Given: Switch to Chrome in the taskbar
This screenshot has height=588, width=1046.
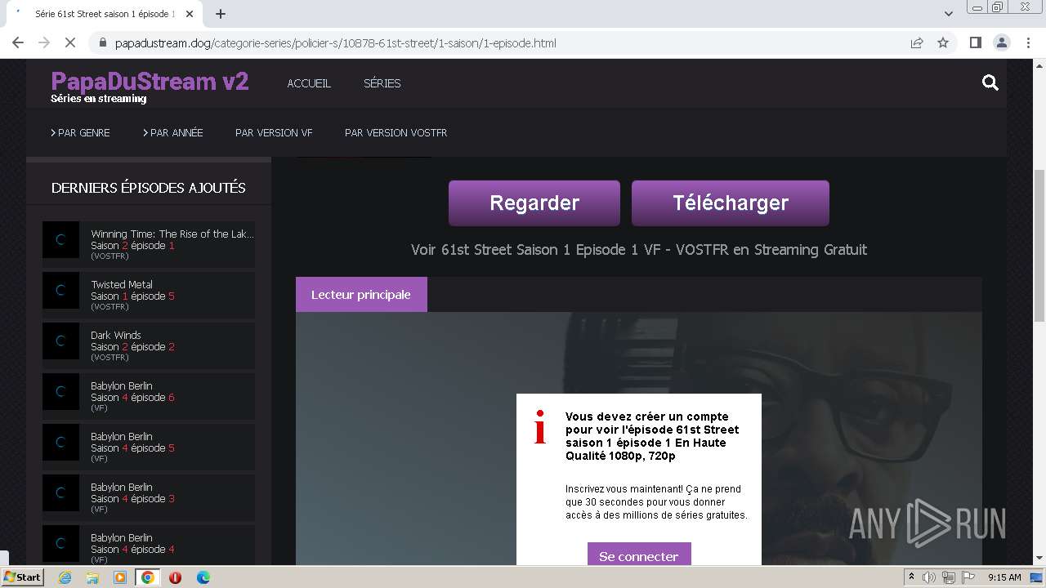Looking at the screenshot, I should click(x=147, y=577).
